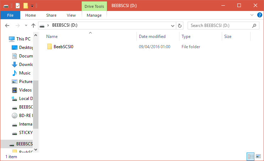Open Pictures in the navigation pane

point(22,82)
